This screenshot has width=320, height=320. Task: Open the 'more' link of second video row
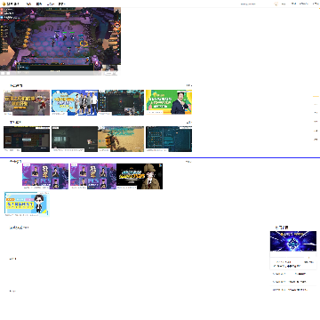pos(189,122)
